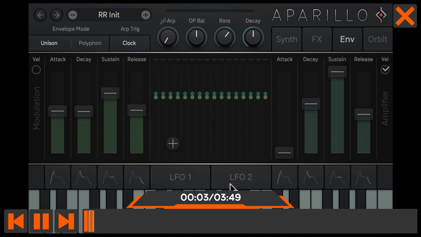Image resolution: width=421 pixels, height=237 pixels.
Task: Click Amplifier Attack slider handle
Action: (284, 153)
